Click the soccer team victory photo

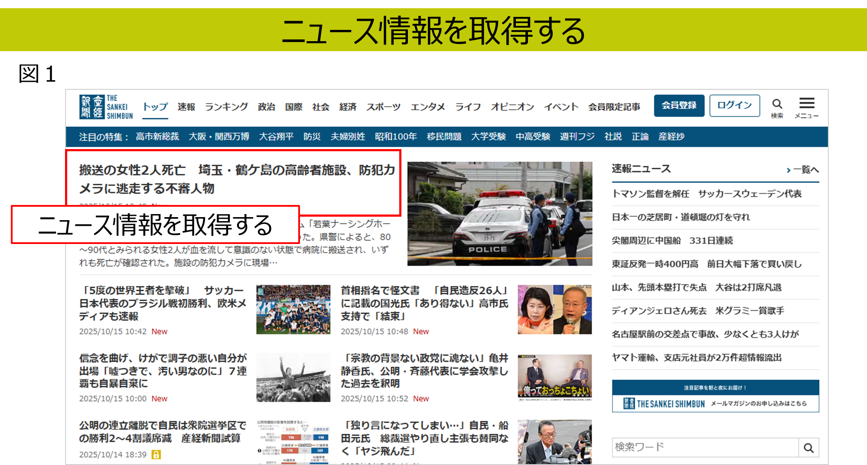pyautogui.click(x=293, y=309)
